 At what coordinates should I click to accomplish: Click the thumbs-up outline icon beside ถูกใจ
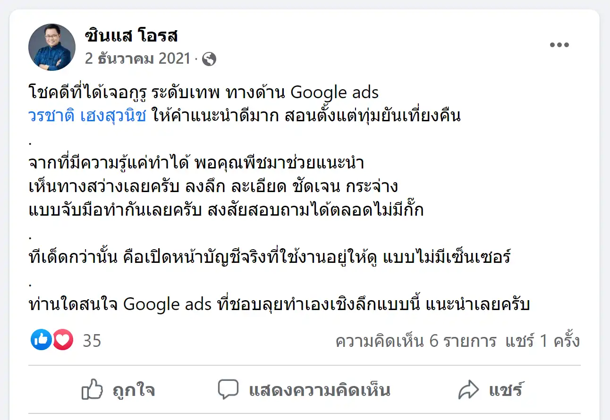tap(92, 390)
